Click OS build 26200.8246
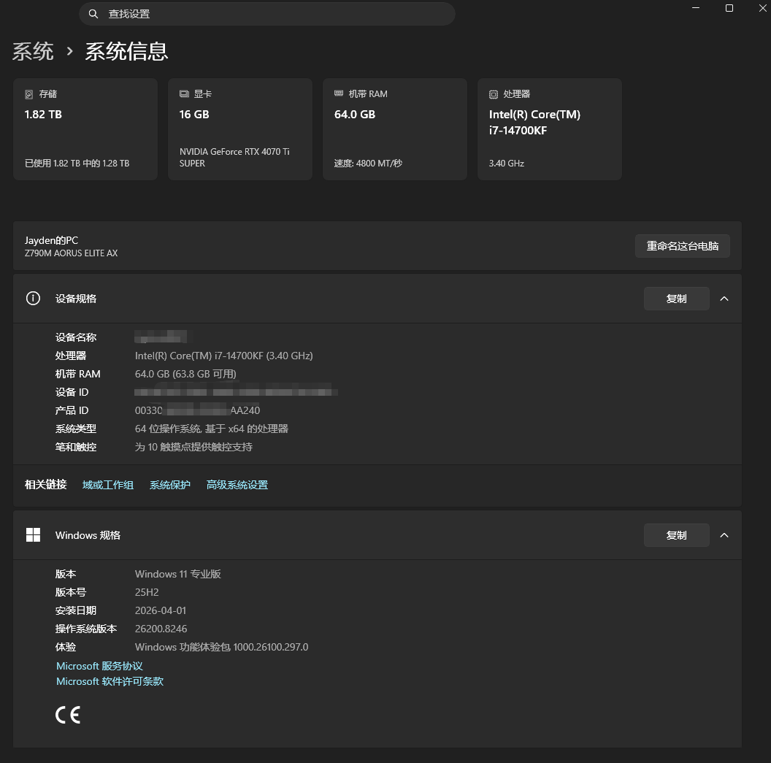Screen dimensions: 771x763 [161, 629]
